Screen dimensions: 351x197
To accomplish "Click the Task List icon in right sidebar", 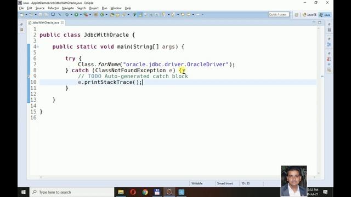I will click(329, 30).
